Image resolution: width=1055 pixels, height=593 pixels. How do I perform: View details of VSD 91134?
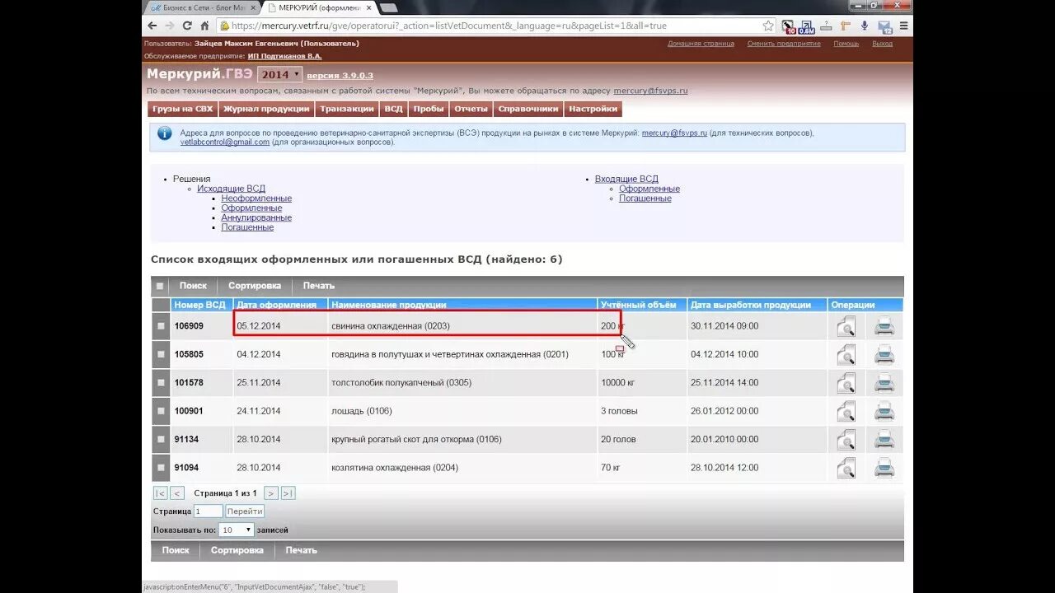(x=846, y=440)
